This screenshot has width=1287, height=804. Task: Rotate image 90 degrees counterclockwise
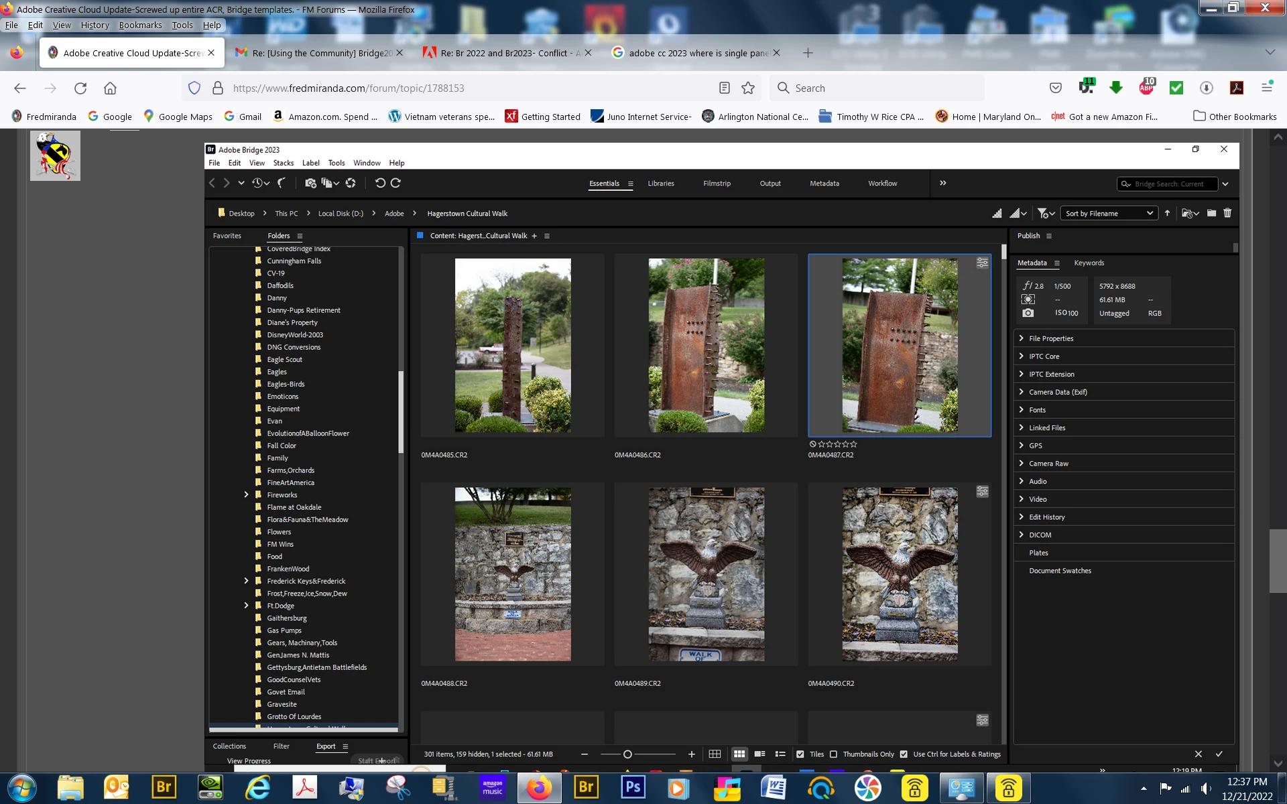[x=380, y=183]
